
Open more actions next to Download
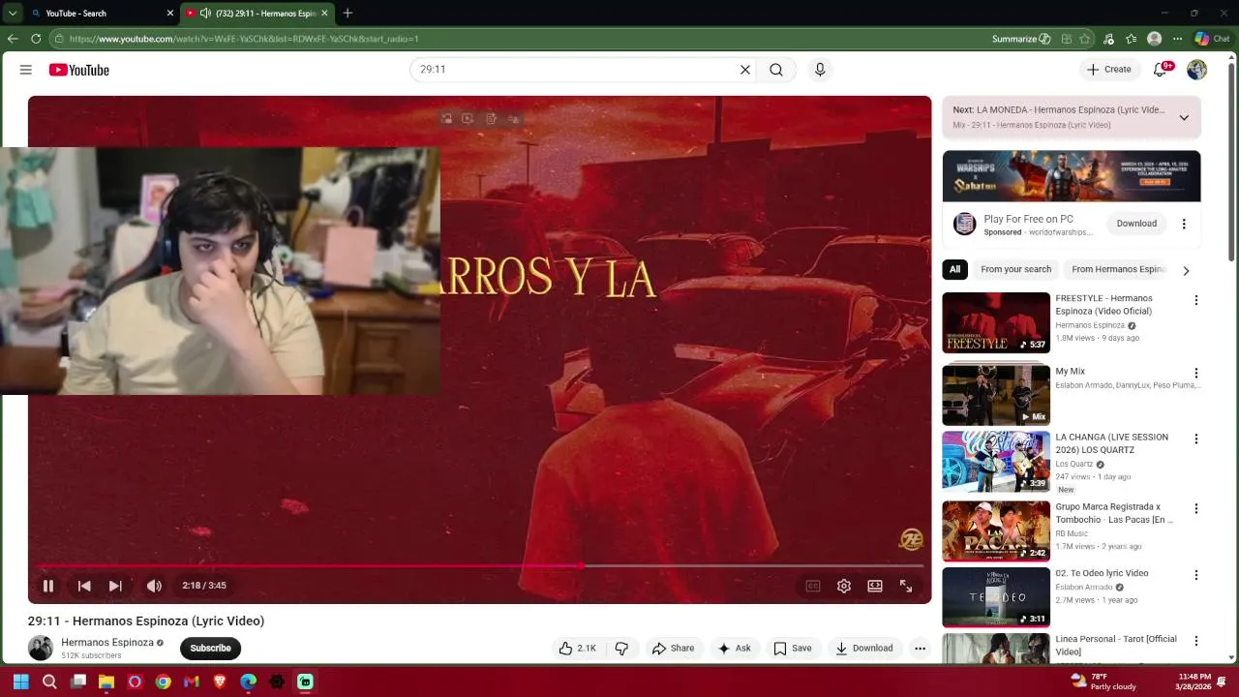pos(921,649)
